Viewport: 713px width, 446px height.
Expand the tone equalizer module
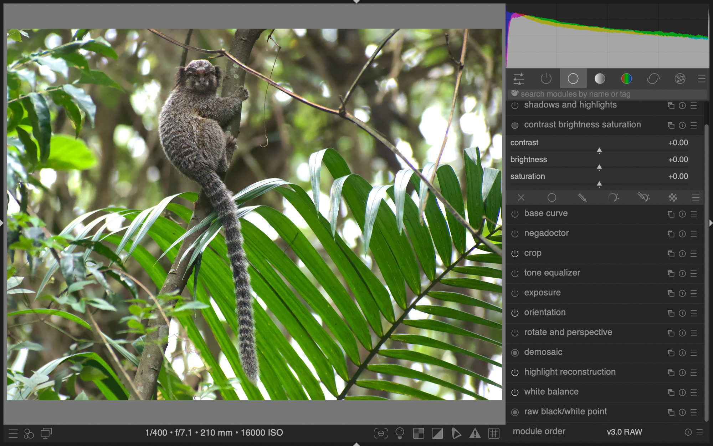point(552,272)
